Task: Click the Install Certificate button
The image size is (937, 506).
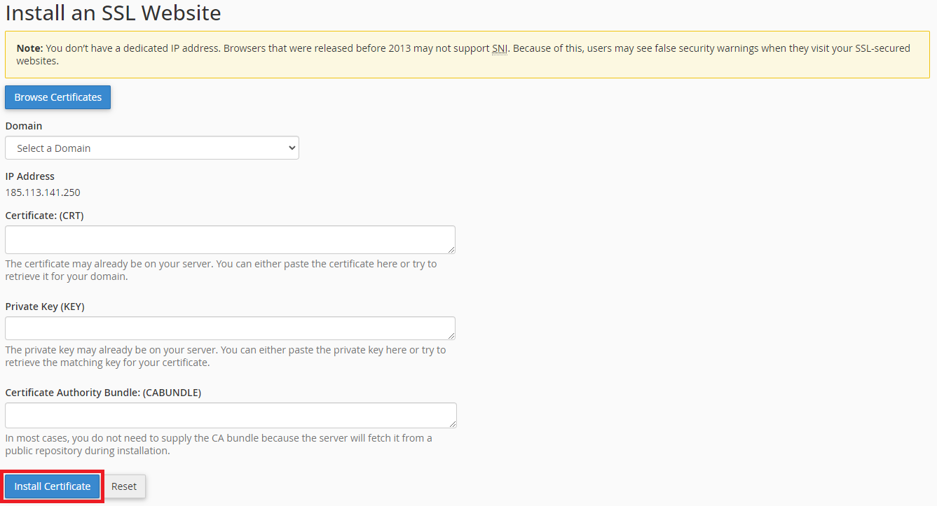Action: click(x=53, y=486)
